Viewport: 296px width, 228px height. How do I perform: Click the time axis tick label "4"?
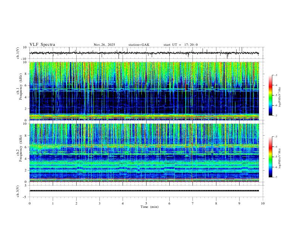(123, 203)
